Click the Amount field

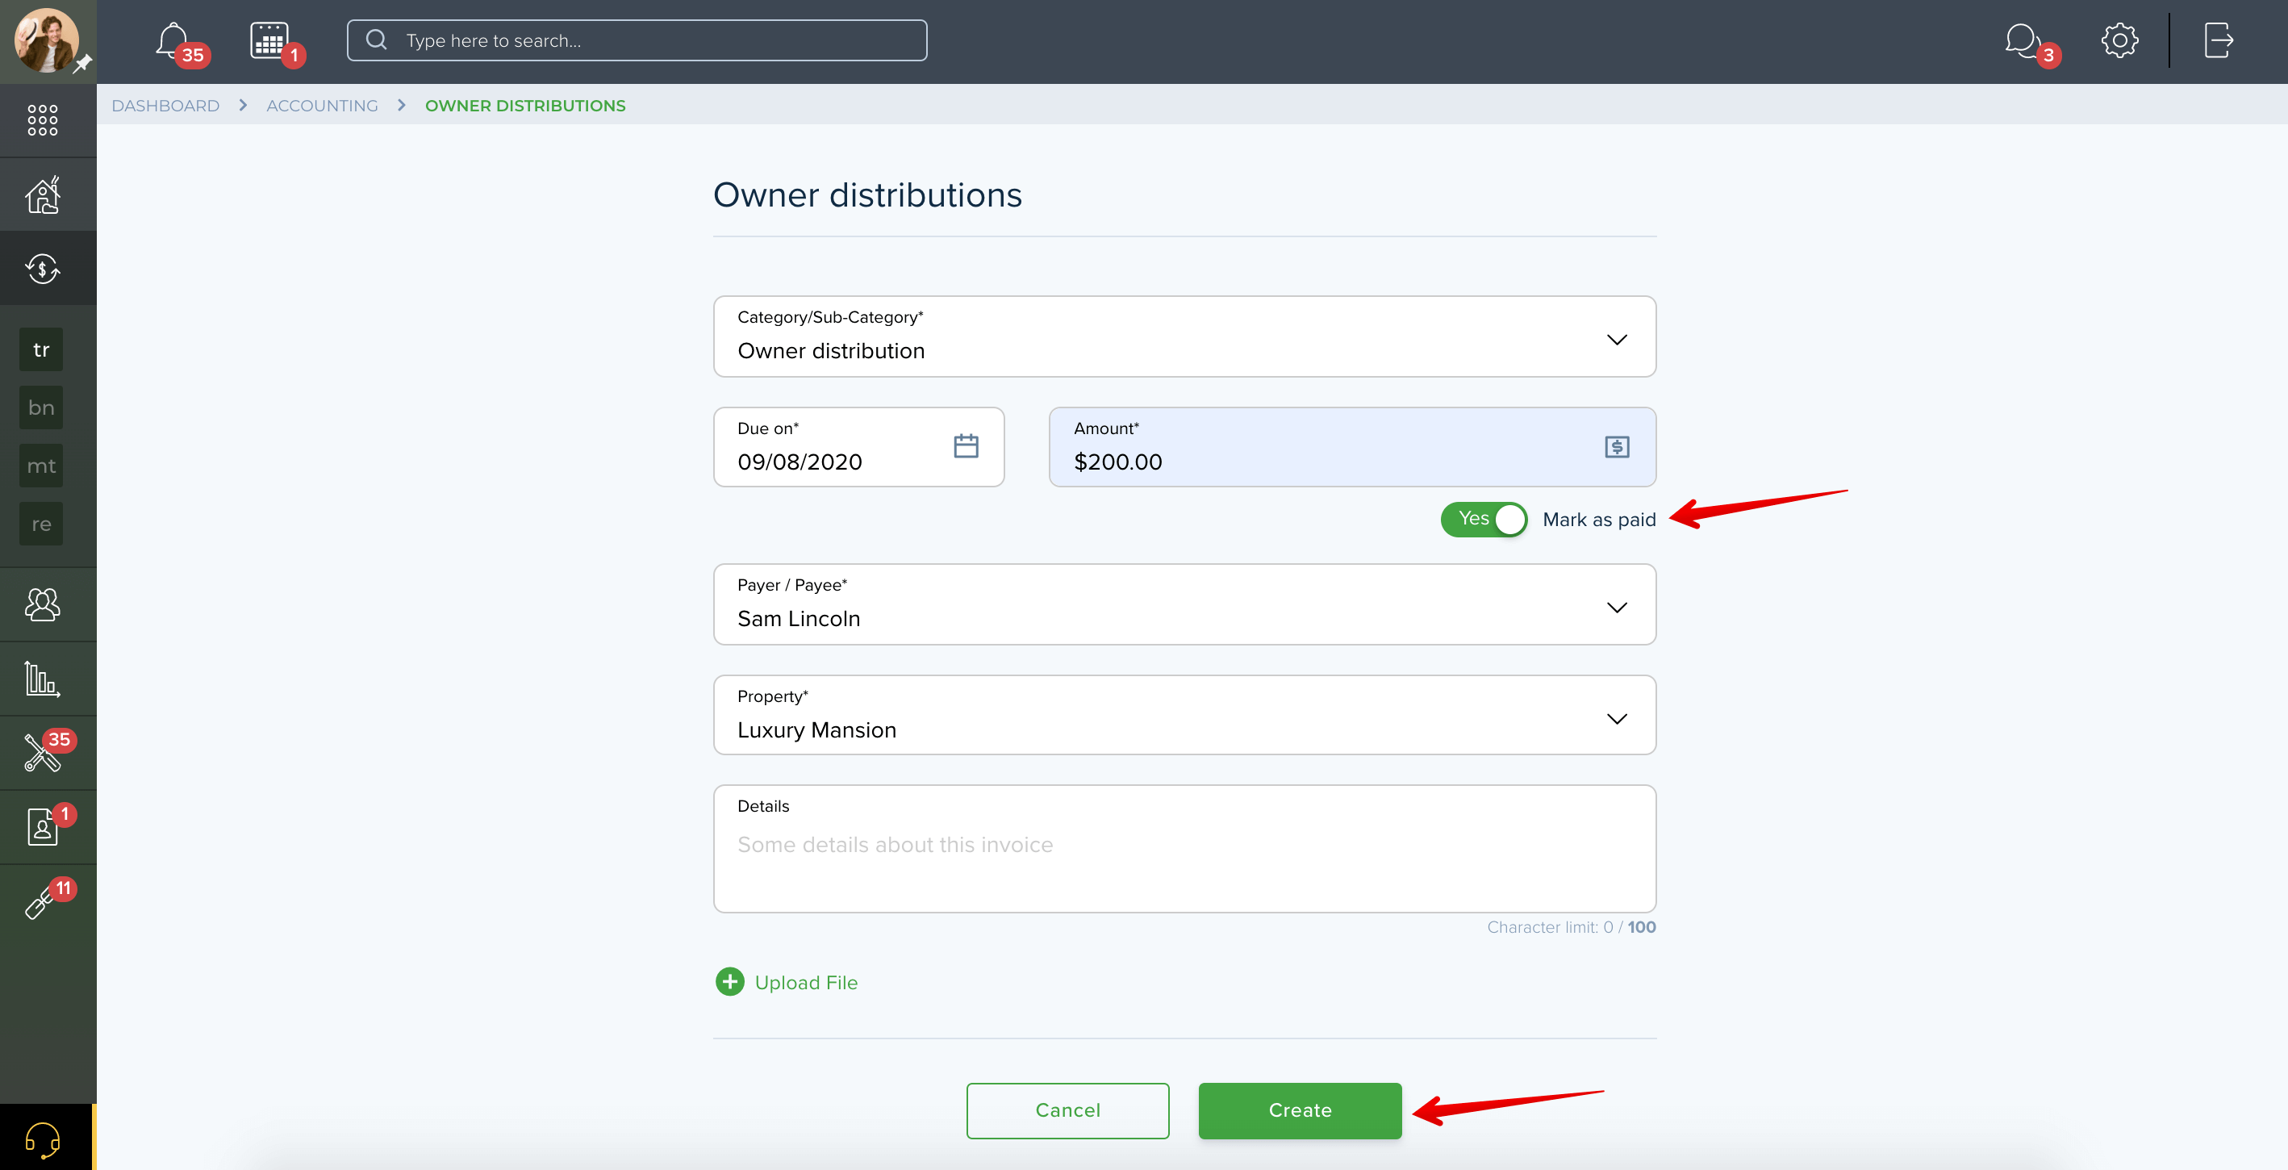click(1352, 447)
